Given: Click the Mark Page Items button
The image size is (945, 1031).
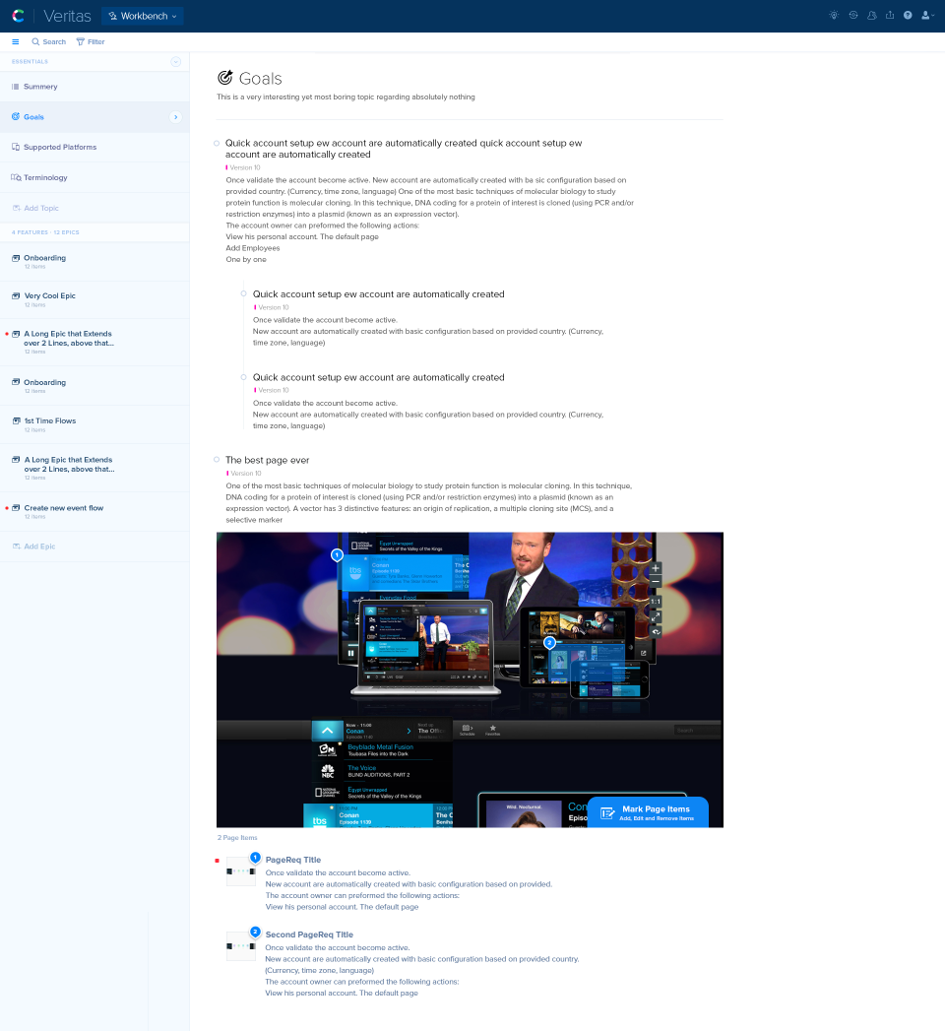Looking at the screenshot, I should pos(648,812).
